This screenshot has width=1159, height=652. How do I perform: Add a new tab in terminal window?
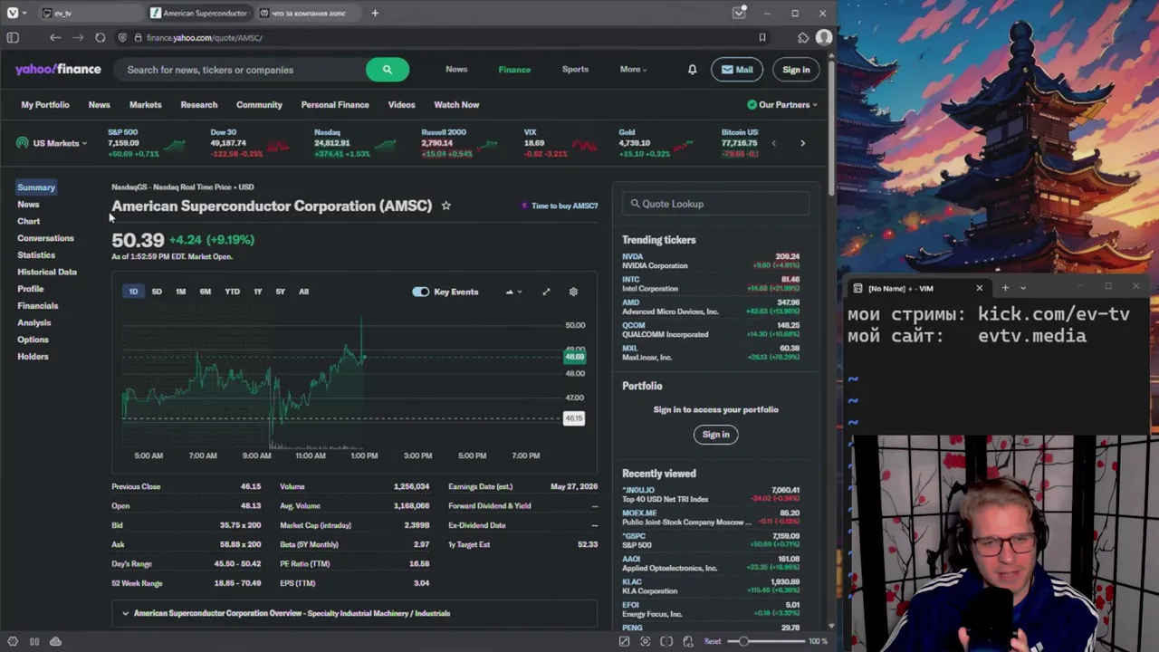tap(1005, 288)
